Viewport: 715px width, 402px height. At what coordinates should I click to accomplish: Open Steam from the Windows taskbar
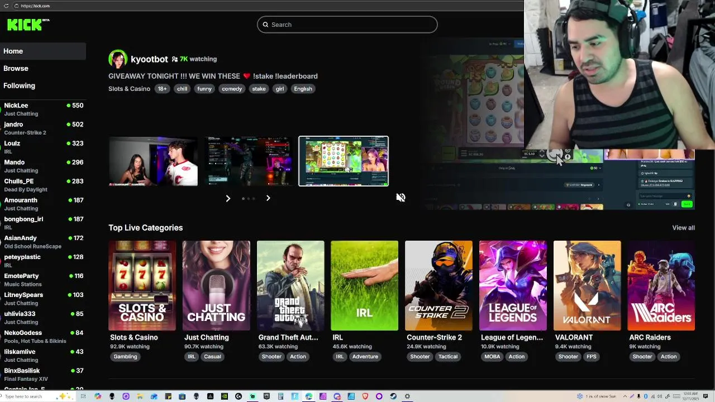[393, 396]
